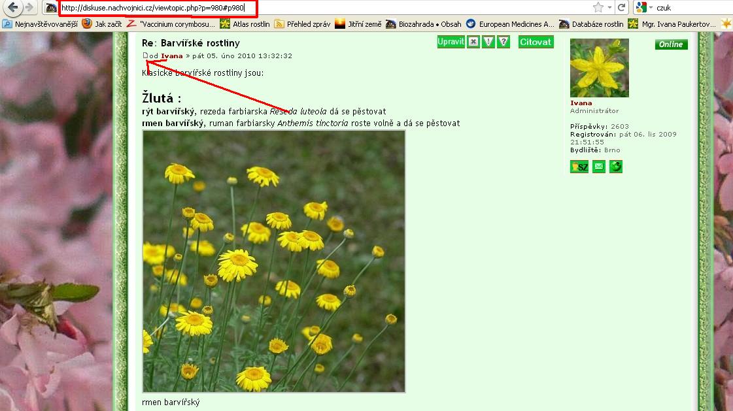Click the Upravit button to edit post
The image size is (733, 411).
(451, 42)
